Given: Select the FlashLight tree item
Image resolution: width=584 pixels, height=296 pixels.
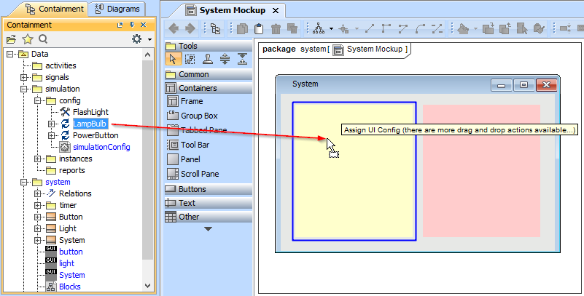Looking at the screenshot, I should coord(90,112).
